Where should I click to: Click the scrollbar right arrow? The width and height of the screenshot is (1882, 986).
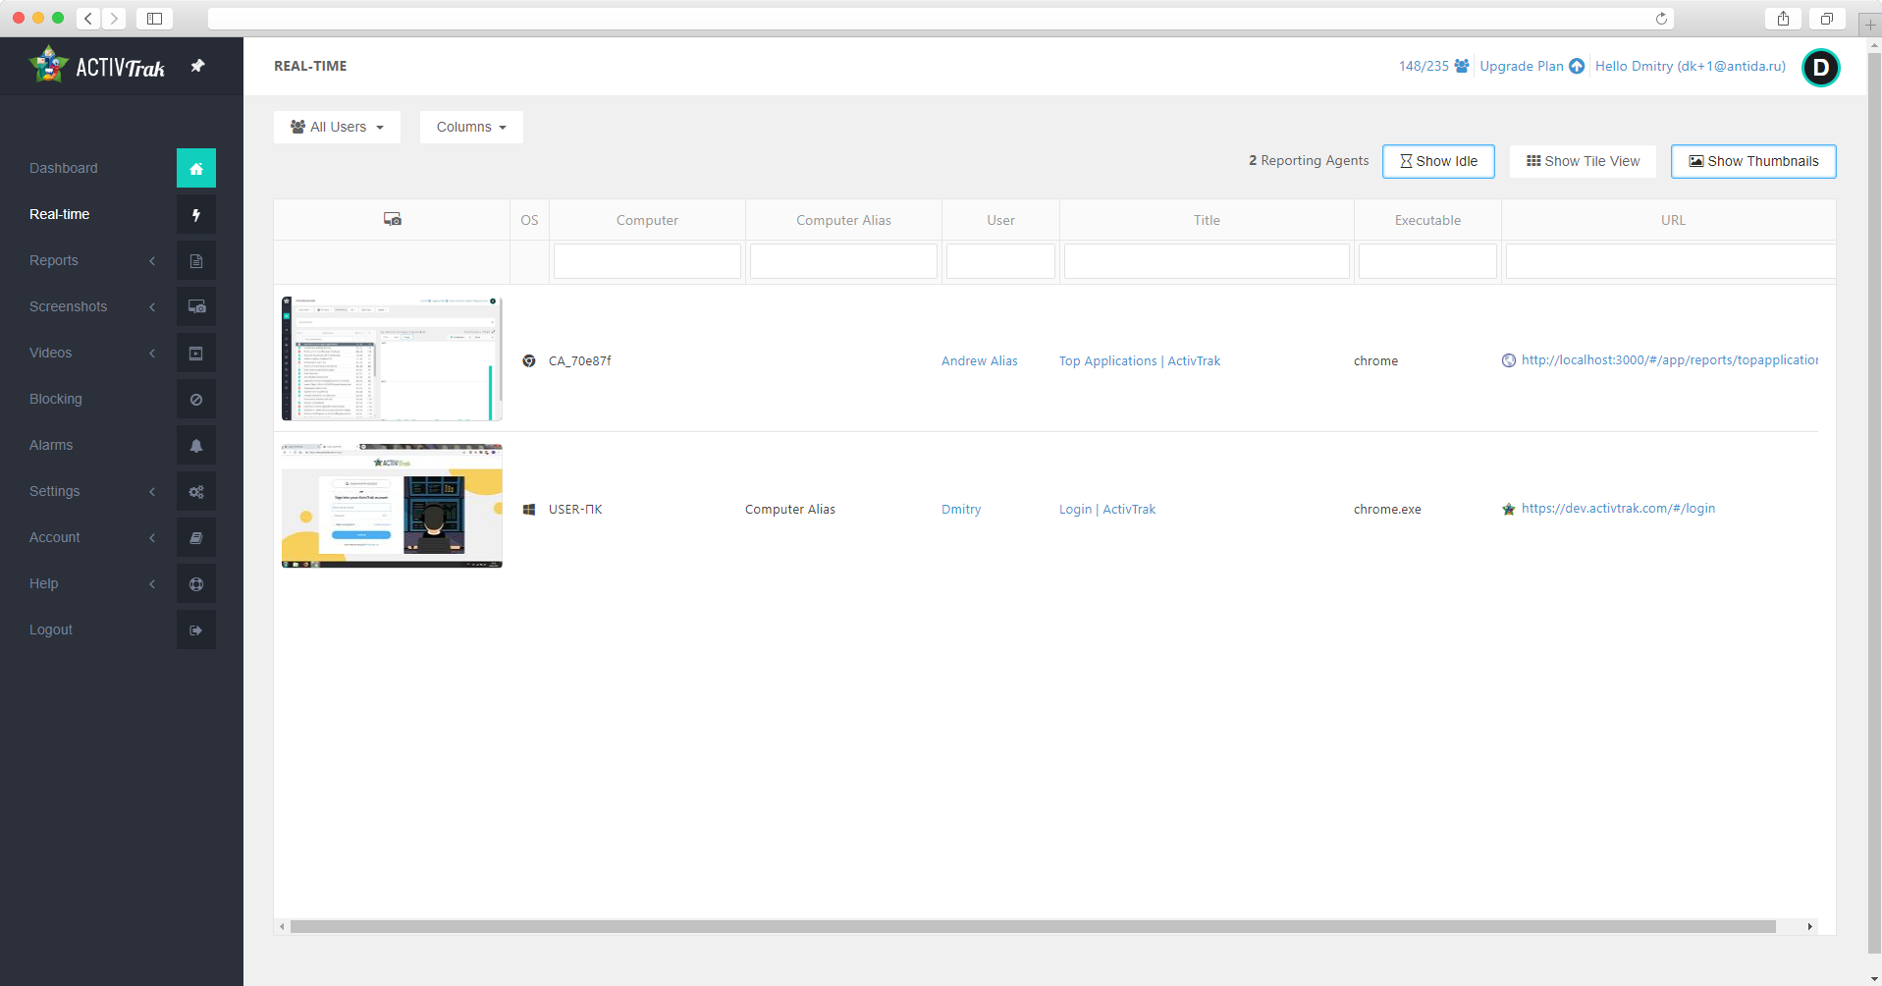[1809, 926]
